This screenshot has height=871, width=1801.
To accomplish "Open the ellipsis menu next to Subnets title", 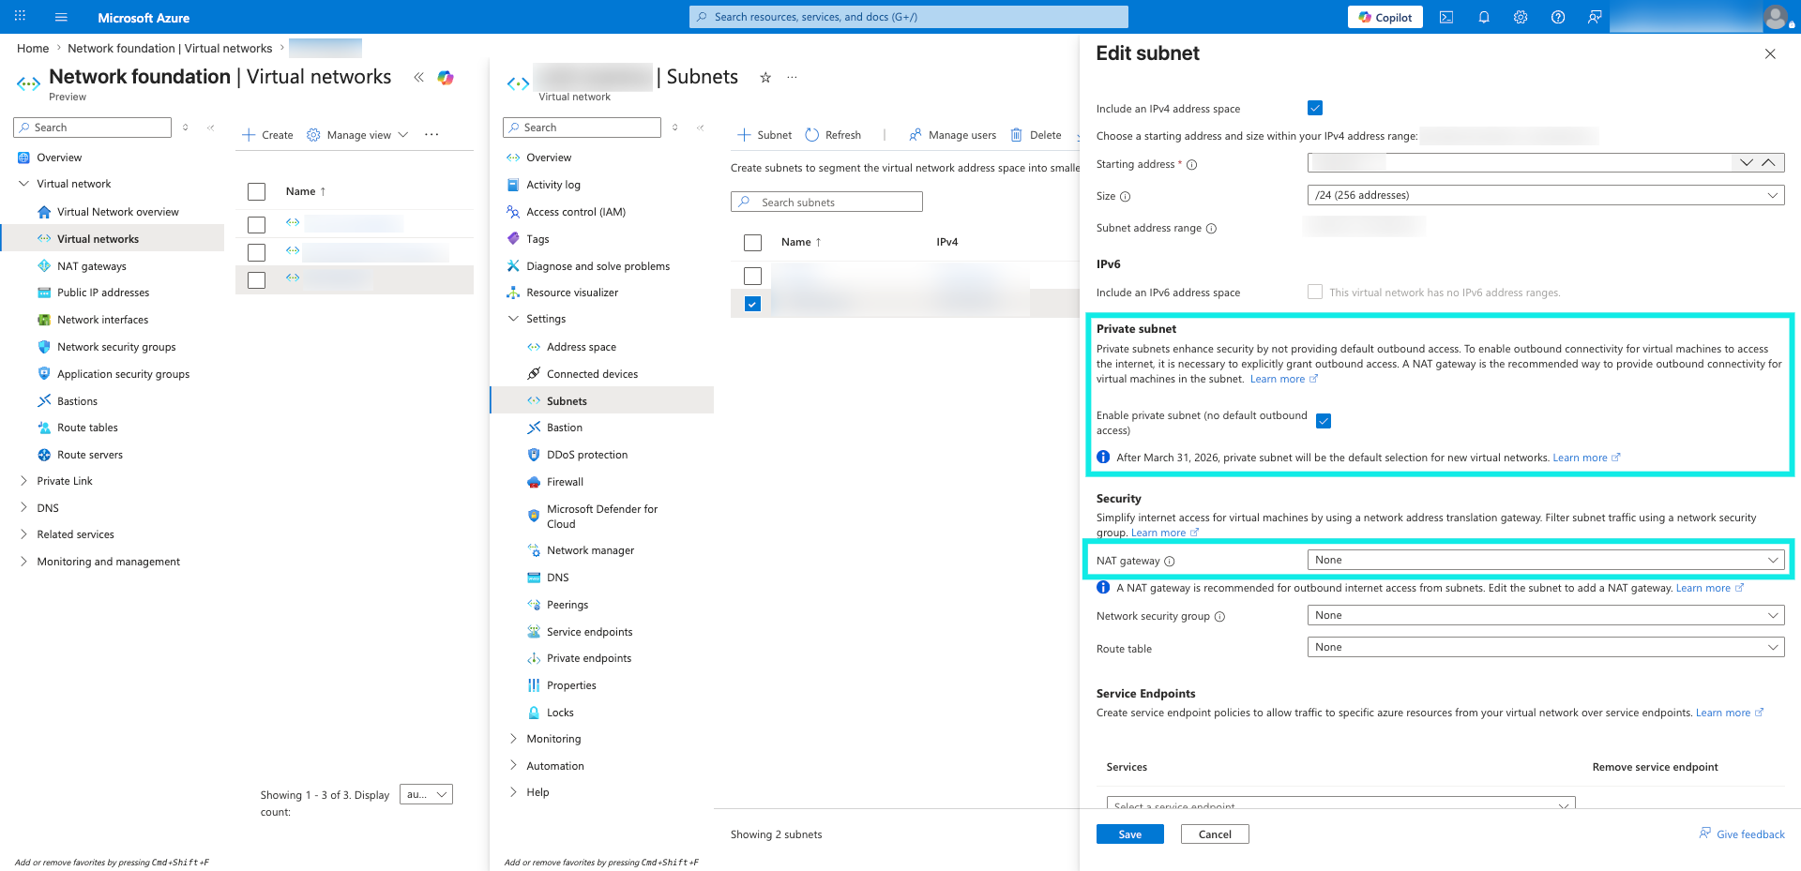I will (793, 77).
